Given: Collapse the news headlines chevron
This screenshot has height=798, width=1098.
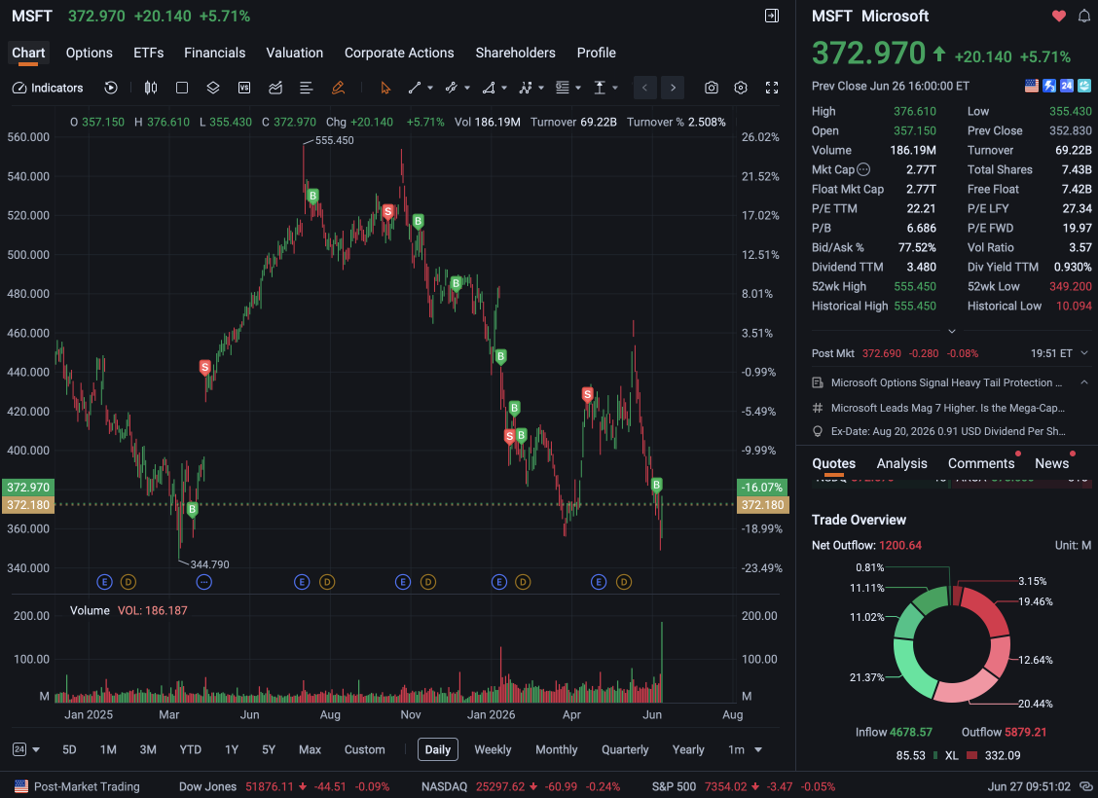Looking at the screenshot, I should point(1084,382).
